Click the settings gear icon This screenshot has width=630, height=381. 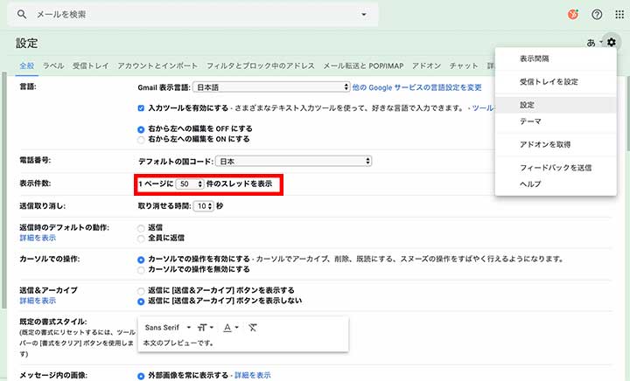click(611, 42)
